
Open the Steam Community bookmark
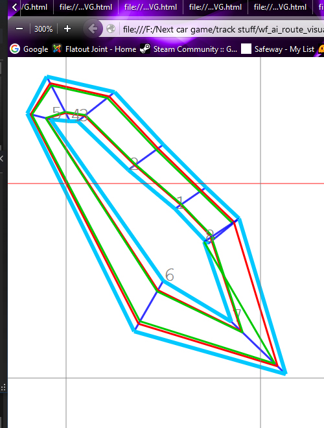tap(189, 49)
